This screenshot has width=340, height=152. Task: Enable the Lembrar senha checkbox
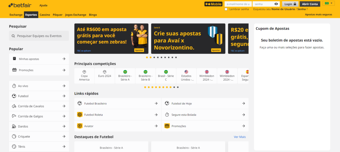226,9
